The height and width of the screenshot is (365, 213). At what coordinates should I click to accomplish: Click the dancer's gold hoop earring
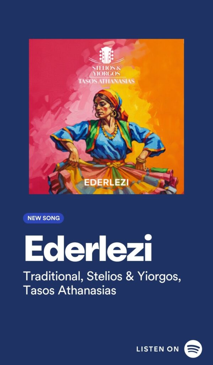(x=114, y=113)
